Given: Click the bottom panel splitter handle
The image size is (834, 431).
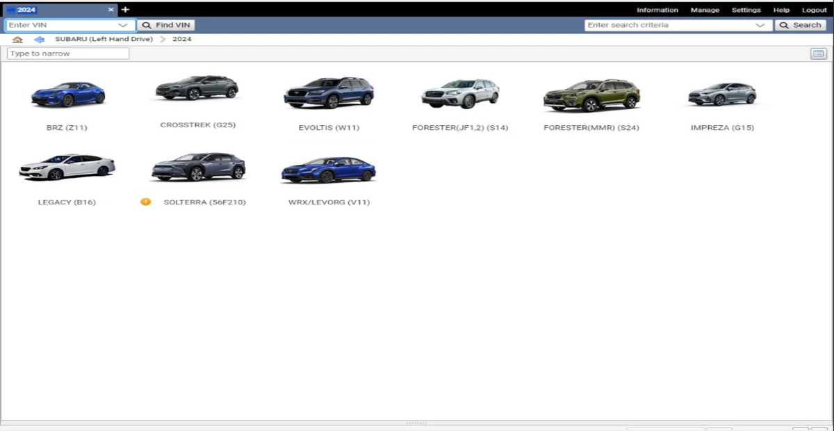Looking at the screenshot, I should pos(417,423).
